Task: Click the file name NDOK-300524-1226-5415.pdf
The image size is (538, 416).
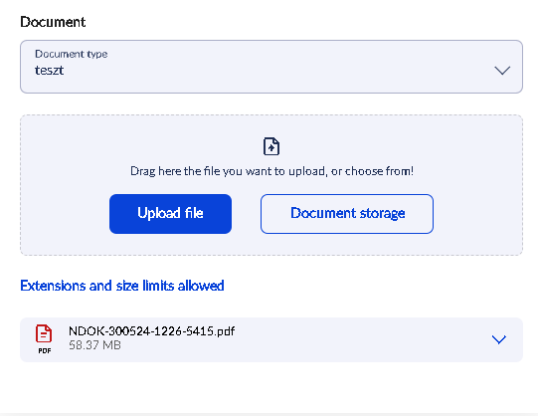Action: point(152,331)
